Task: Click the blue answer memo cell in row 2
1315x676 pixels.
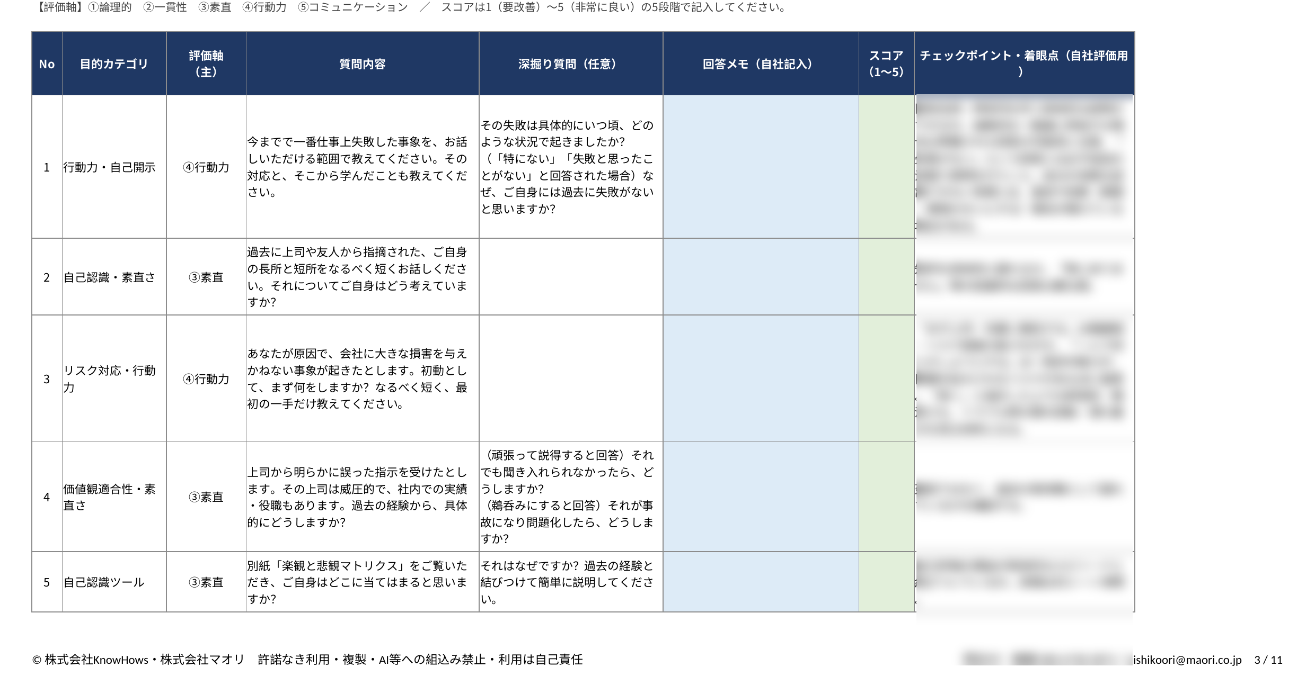Action: [x=761, y=277]
